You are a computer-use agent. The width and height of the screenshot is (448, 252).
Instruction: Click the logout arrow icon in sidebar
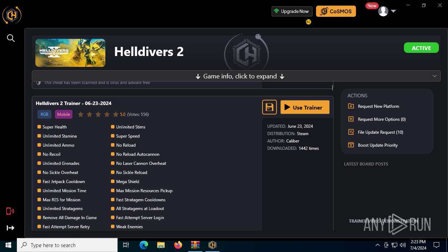10,228
